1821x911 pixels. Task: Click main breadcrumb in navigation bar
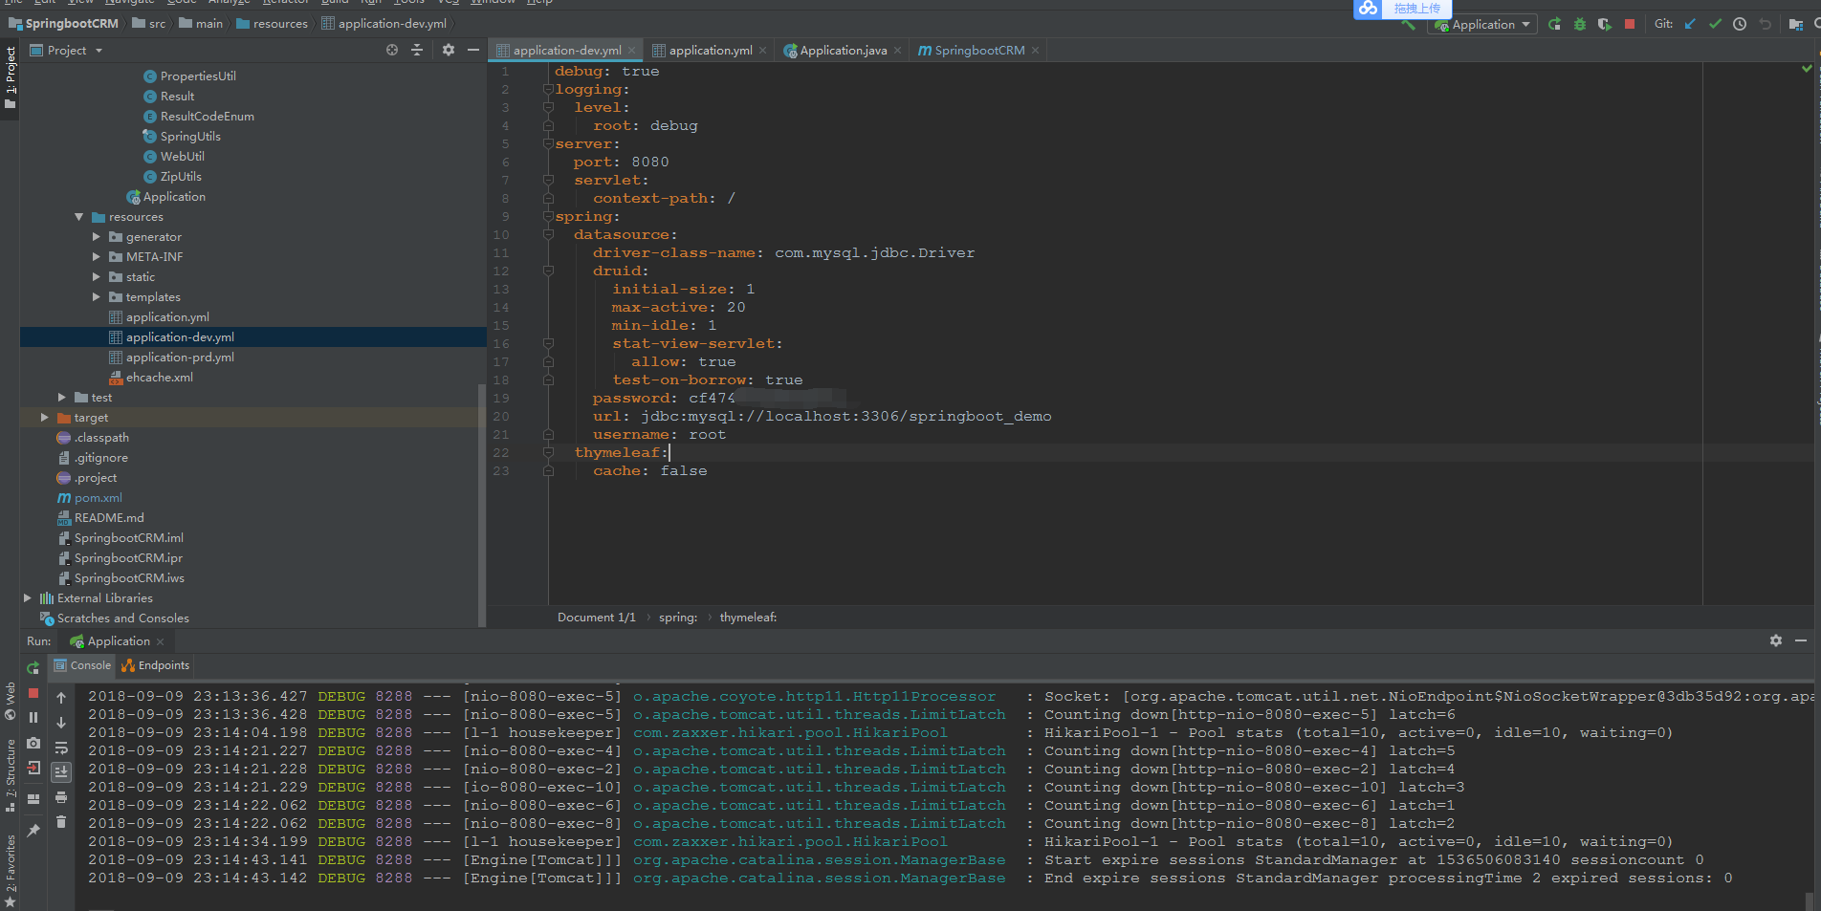201,24
